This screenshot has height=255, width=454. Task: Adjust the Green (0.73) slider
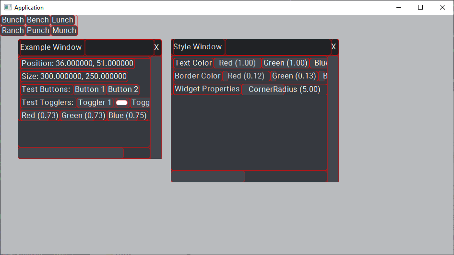[84, 116]
